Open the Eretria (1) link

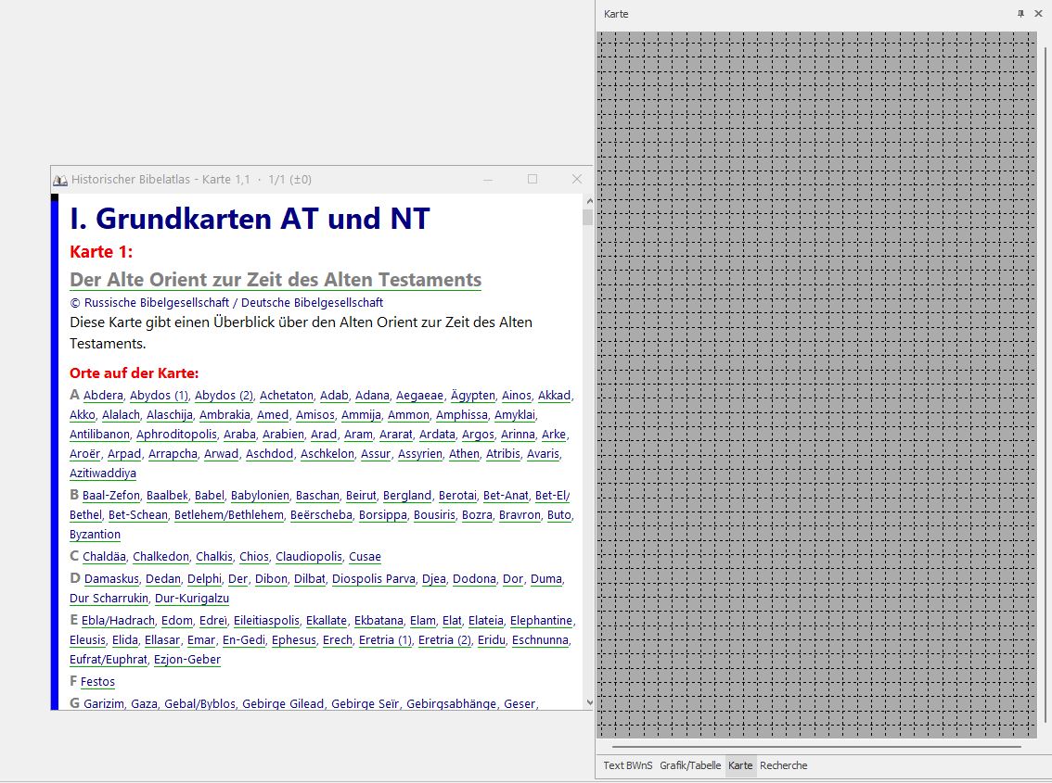coord(386,640)
